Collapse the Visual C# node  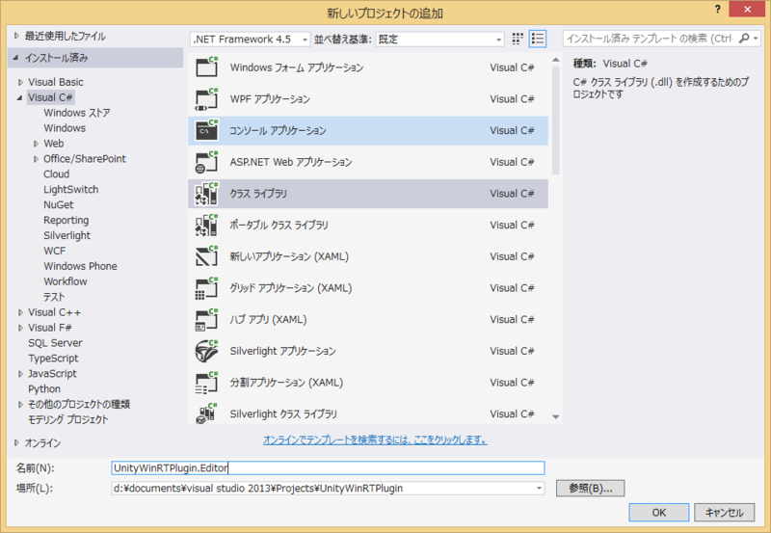pyautogui.click(x=19, y=98)
